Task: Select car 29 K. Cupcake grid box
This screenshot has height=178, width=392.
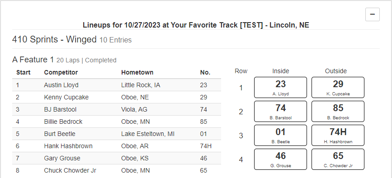Action: pos(338,87)
